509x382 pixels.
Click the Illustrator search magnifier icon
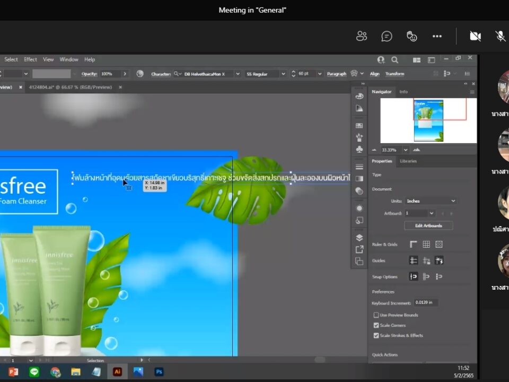coord(394,60)
